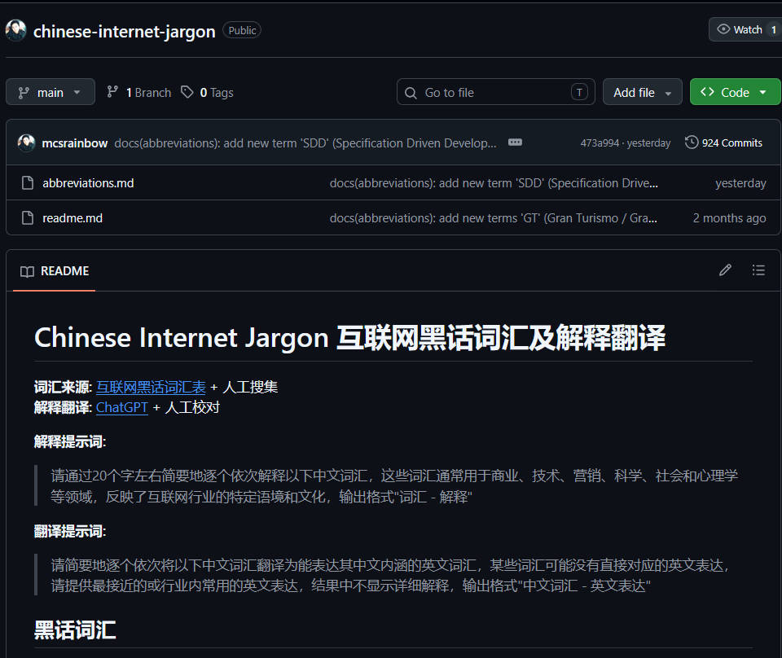Open the readme.md file

[72, 217]
